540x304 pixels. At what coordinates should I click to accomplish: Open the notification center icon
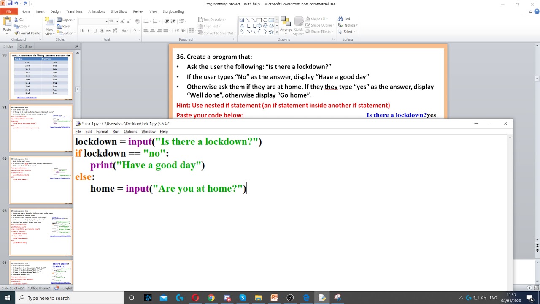click(x=530, y=298)
